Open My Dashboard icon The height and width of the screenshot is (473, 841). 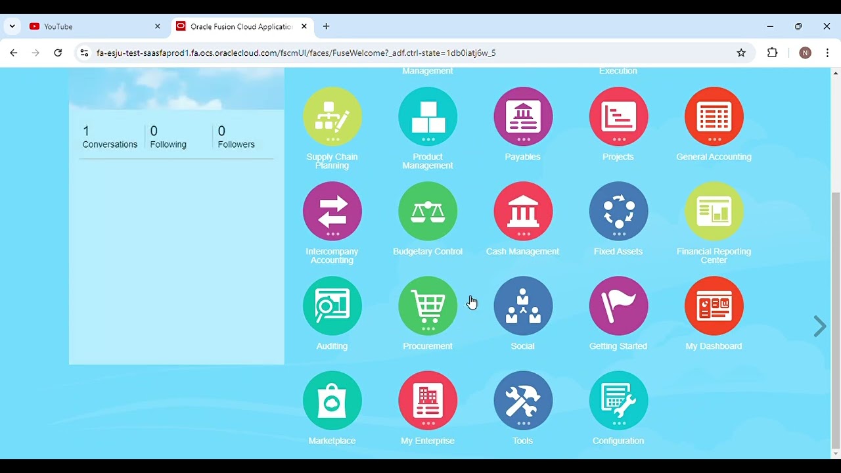point(714,305)
